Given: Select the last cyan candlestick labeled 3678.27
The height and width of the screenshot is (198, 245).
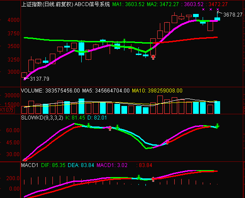Looking at the screenshot, I should click(x=217, y=19).
